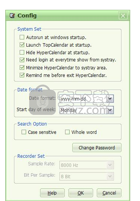The width and height of the screenshot is (140, 201).
Task: Open the Bit Per Sample 8 Bit dropdown
Action: coord(87,176)
